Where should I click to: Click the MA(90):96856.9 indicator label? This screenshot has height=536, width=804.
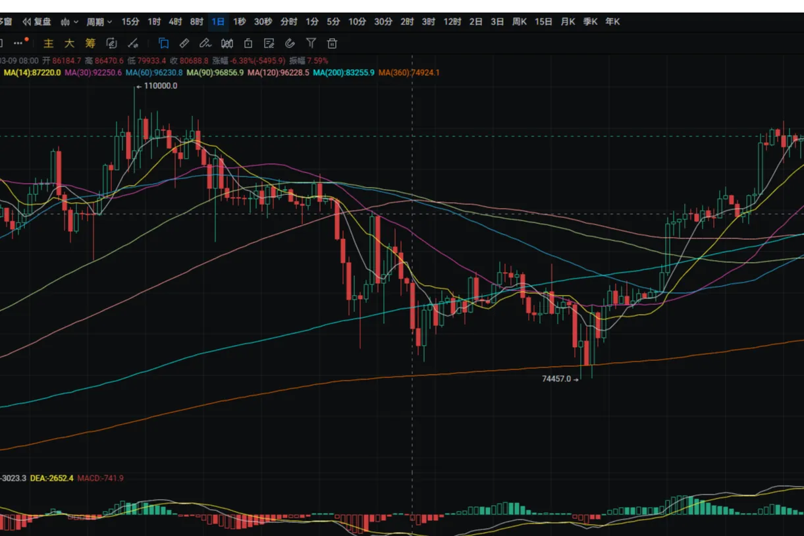point(215,72)
